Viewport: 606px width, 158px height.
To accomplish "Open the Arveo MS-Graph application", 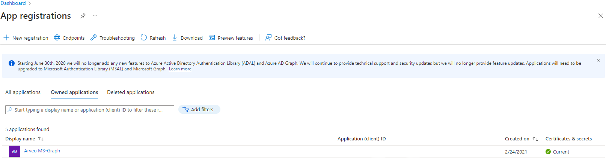I will tap(42, 151).
